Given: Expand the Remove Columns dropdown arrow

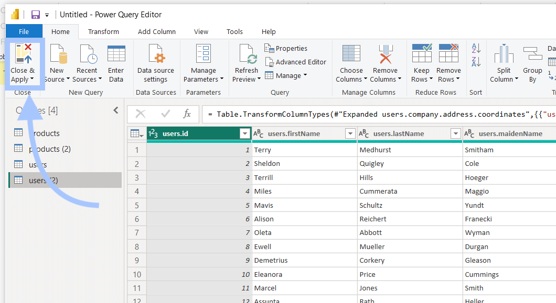Looking at the screenshot, I should tap(400, 78).
